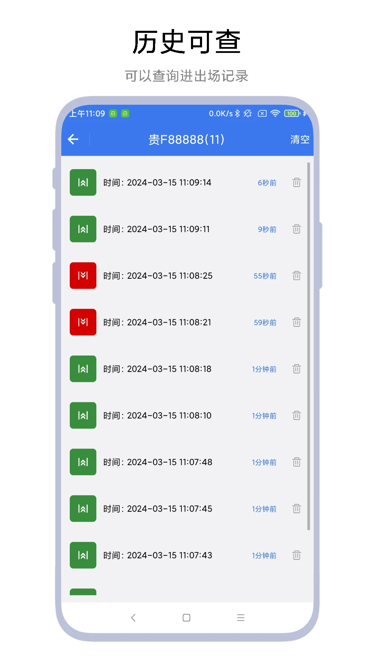Viewport: 373px width, 664px height.
Task: Select red exit icon at 11:08:21
Action: tap(83, 322)
